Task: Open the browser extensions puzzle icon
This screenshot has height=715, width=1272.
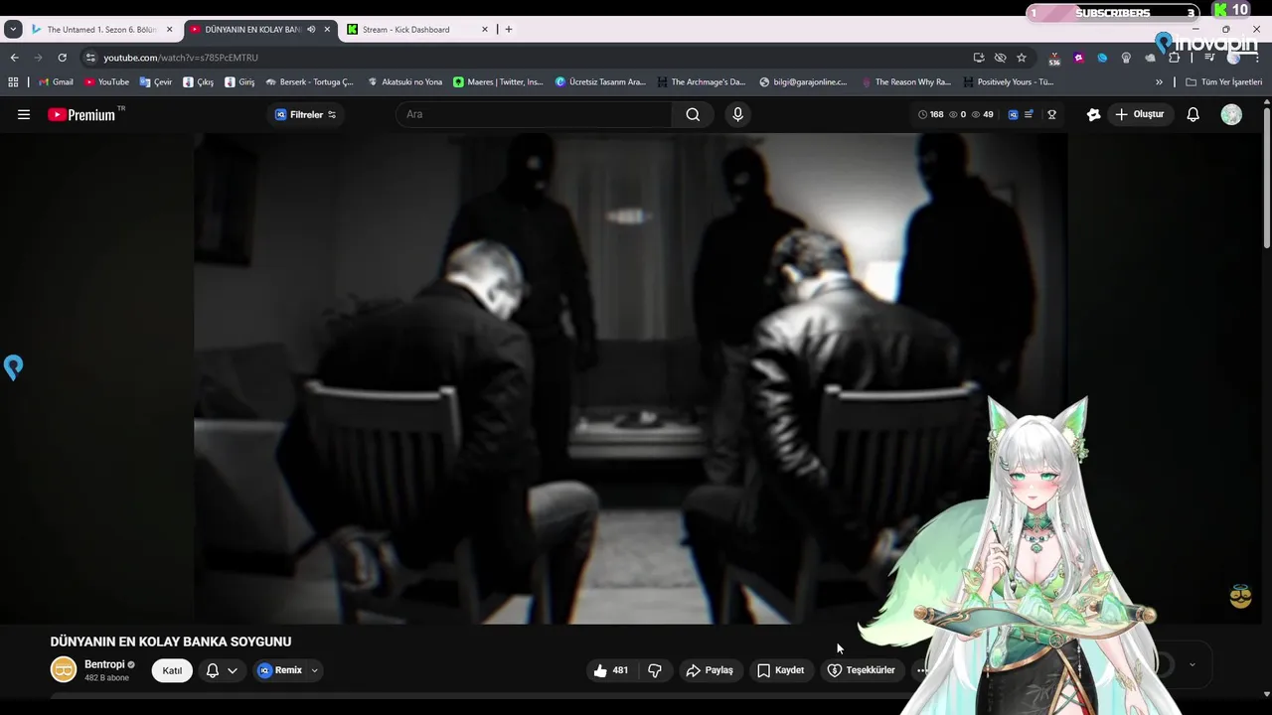Action: (x=1174, y=58)
